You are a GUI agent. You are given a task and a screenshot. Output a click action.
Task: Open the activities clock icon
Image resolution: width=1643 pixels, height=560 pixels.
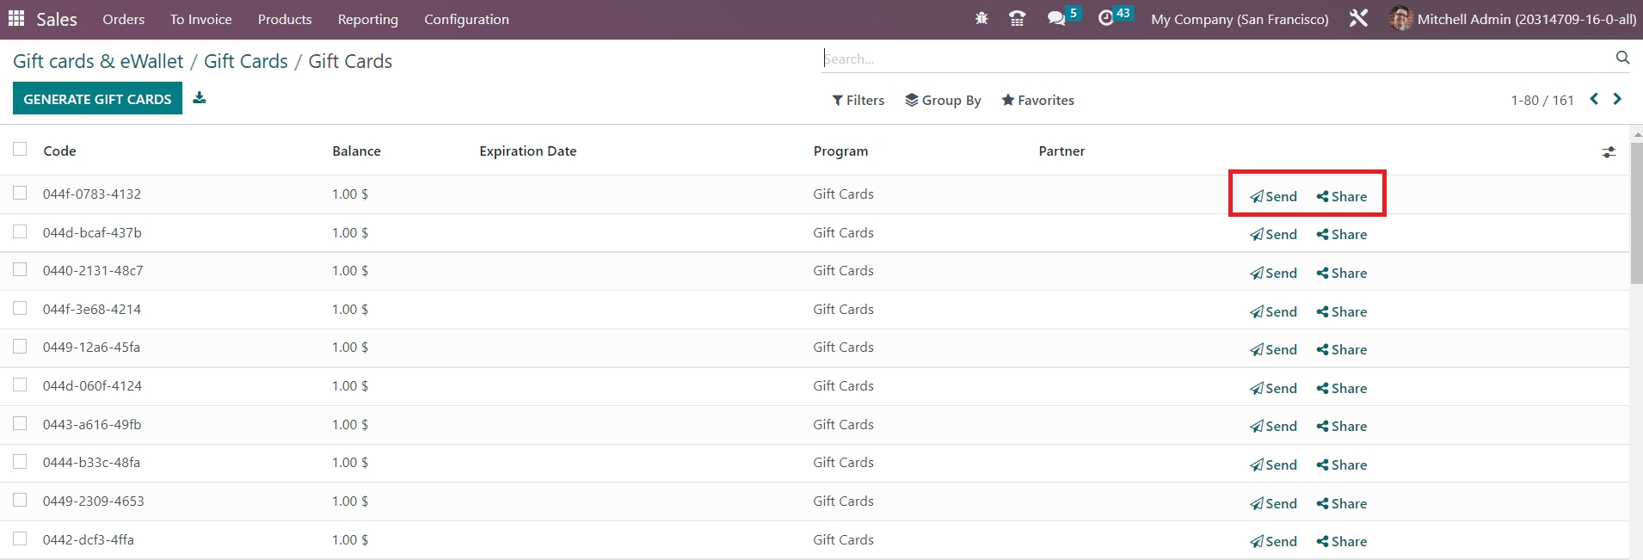coord(1106,19)
